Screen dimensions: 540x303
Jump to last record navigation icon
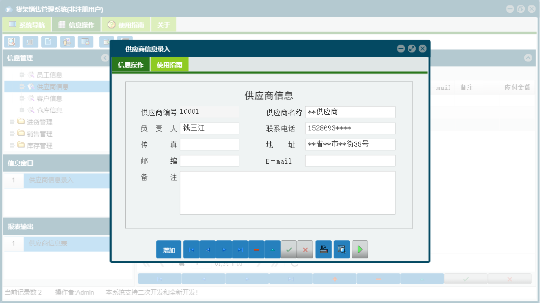tap(240, 249)
